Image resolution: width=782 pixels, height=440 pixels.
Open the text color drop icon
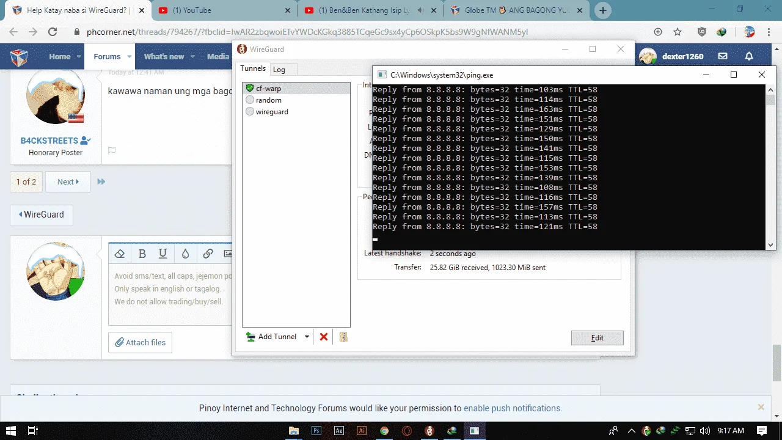coord(185,254)
